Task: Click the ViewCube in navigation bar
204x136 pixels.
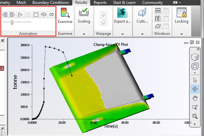Action: [x=195, y=57]
